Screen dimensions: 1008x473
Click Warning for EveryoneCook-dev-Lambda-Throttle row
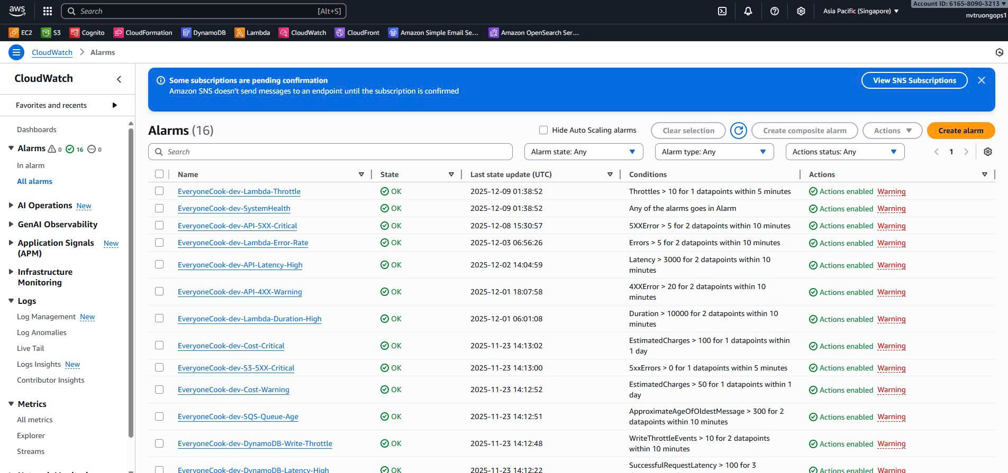(892, 191)
